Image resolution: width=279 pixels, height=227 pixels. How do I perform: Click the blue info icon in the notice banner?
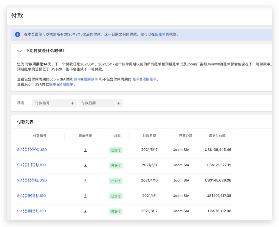pyautogui.click(x=18, y=34)
